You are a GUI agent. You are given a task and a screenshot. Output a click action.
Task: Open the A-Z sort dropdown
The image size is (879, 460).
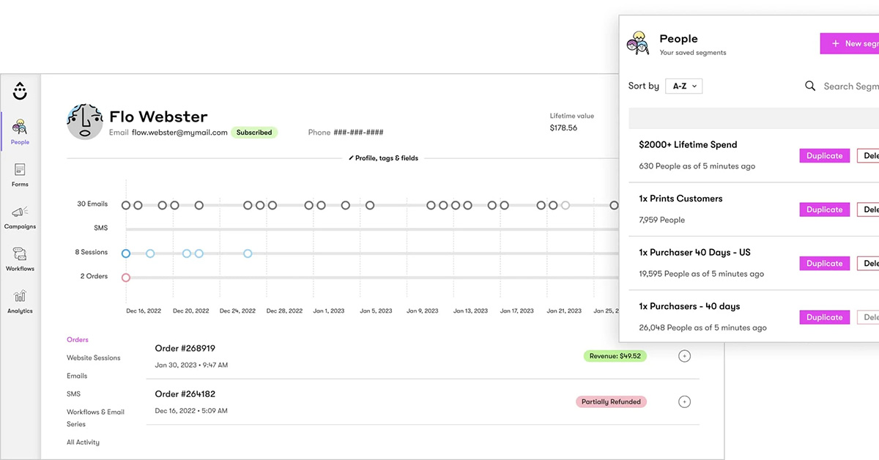(683, 86)
